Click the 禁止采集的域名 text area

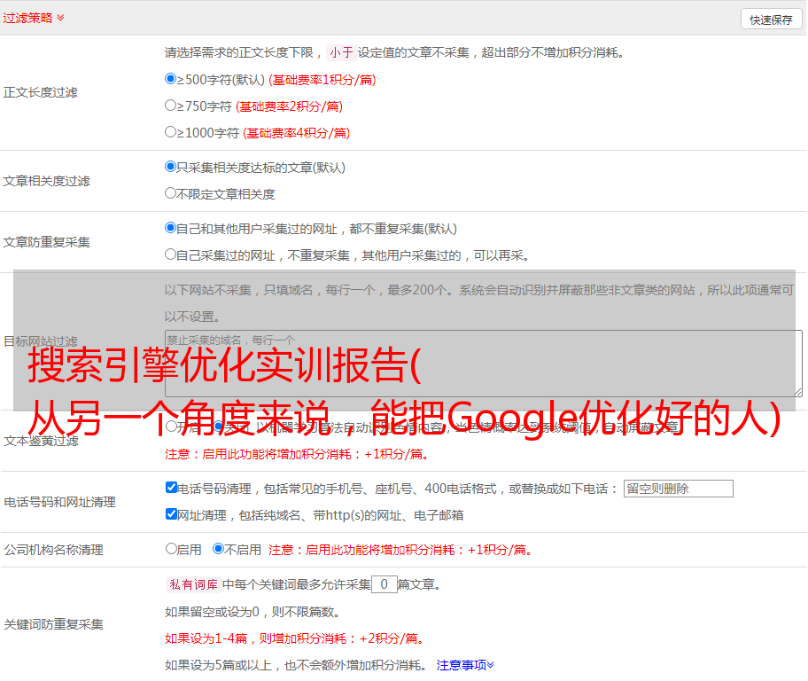(483, 363)
